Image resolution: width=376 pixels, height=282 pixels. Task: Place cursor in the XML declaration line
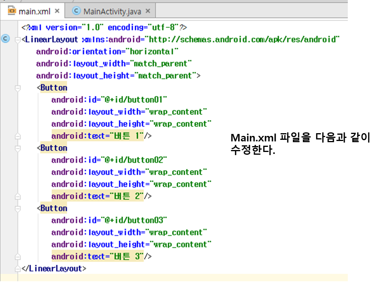click(x=104, y=28)
